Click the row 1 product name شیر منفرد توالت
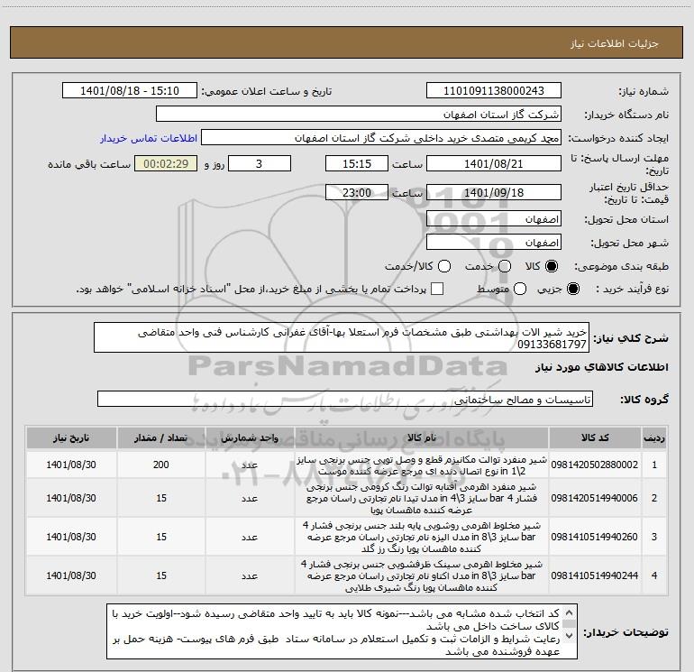 click(422, 465)
